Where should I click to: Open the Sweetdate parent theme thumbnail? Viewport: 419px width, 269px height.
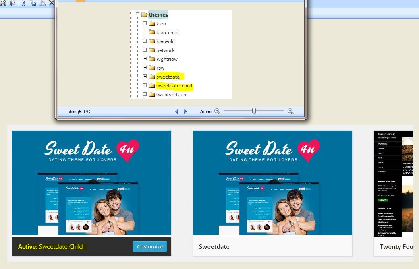(x=272, y=183)
